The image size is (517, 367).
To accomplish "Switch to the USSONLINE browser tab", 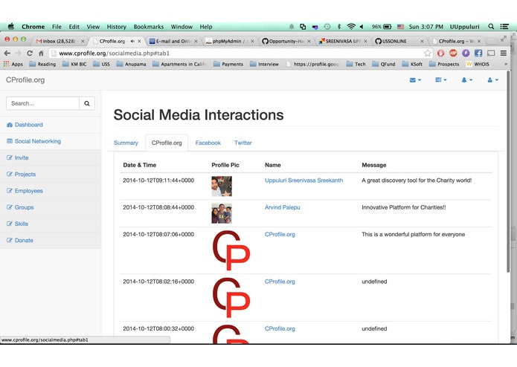I will point(399,41).
